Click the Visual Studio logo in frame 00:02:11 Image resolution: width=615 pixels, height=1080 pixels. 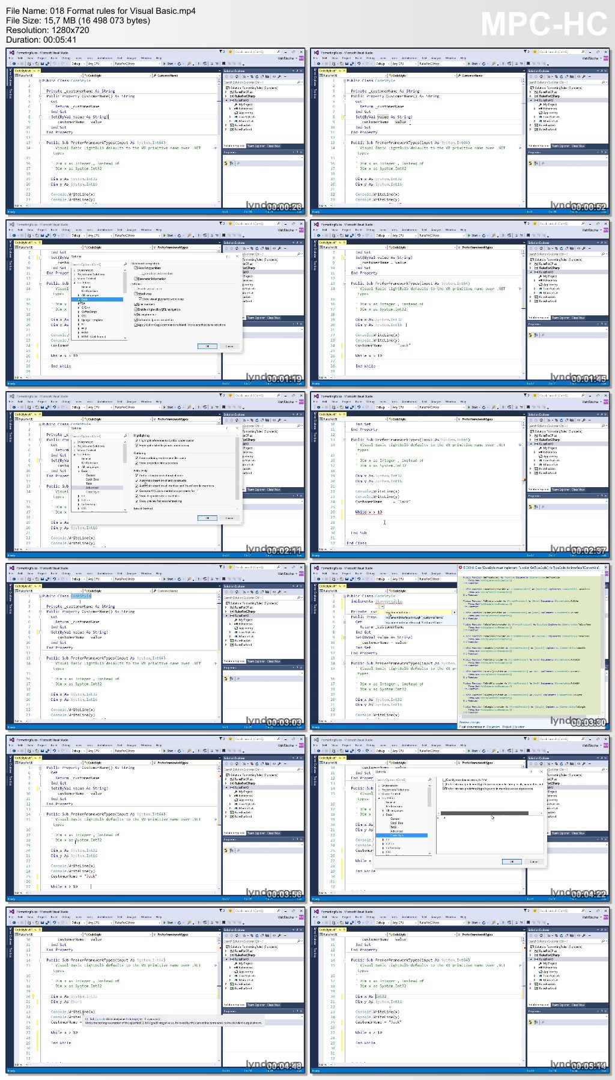(x=11, y=395)
